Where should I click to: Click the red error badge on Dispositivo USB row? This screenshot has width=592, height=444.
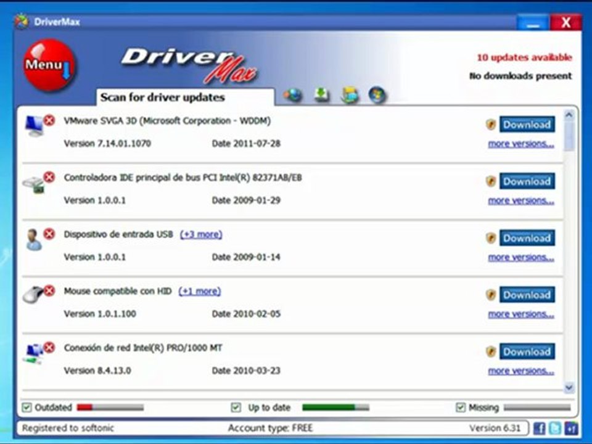click(49, 234)
